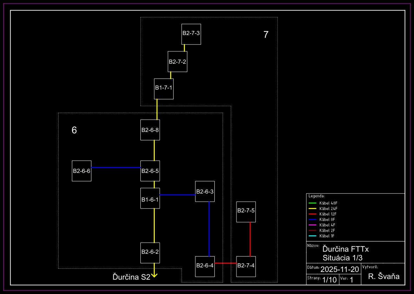Pick the B2-6-8 node box
The image size is (414, 294).
(x=150, y=130)
